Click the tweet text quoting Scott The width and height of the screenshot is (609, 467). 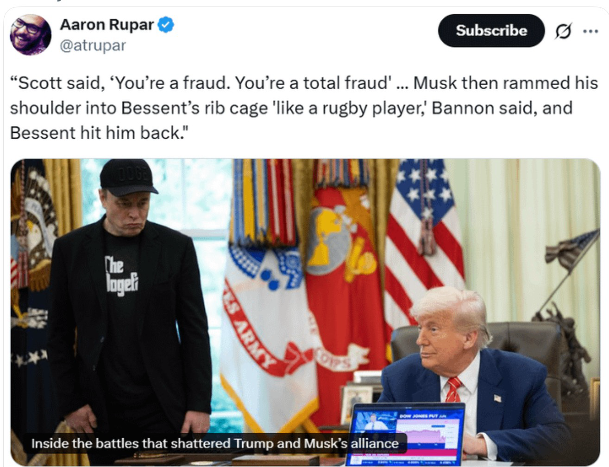coord(303,108)
